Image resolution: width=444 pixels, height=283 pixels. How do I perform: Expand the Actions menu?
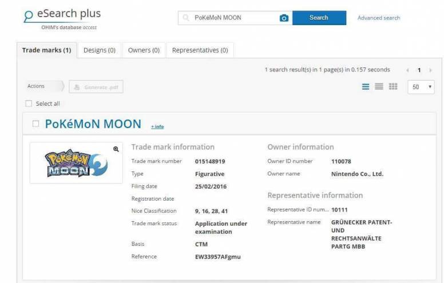(x=45, y=86)
